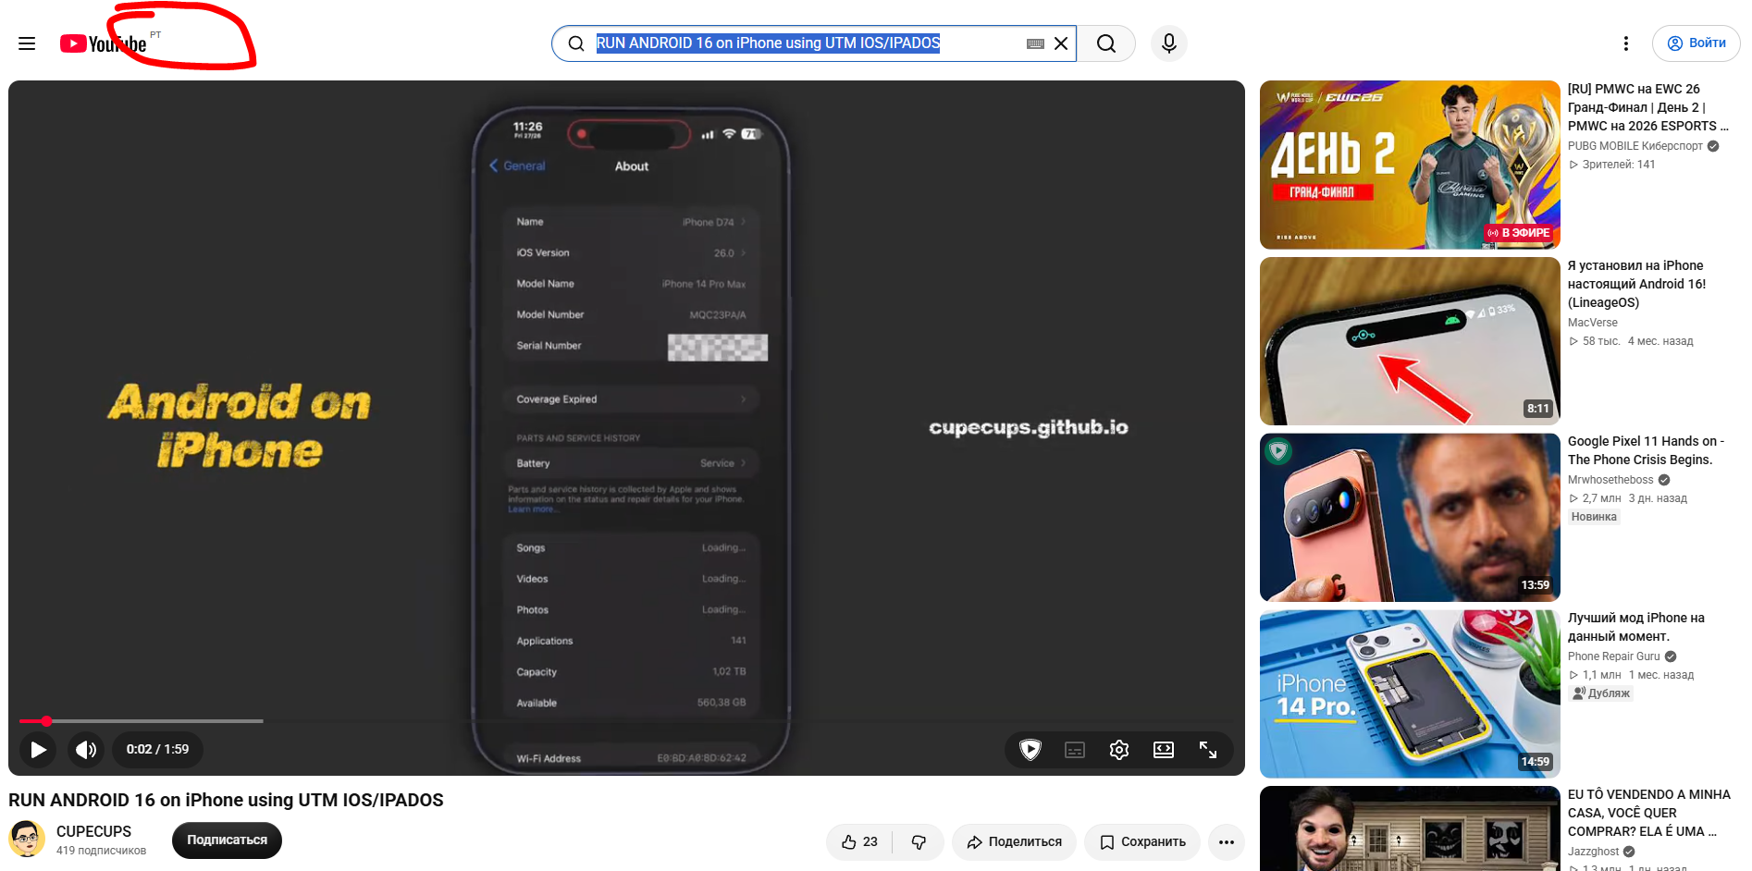Image resolution: width=1752 pixels, height=871 pixels.
Task: Open the Google Pixel 11 video thumbnail
Action: [x=1410, y=518]
